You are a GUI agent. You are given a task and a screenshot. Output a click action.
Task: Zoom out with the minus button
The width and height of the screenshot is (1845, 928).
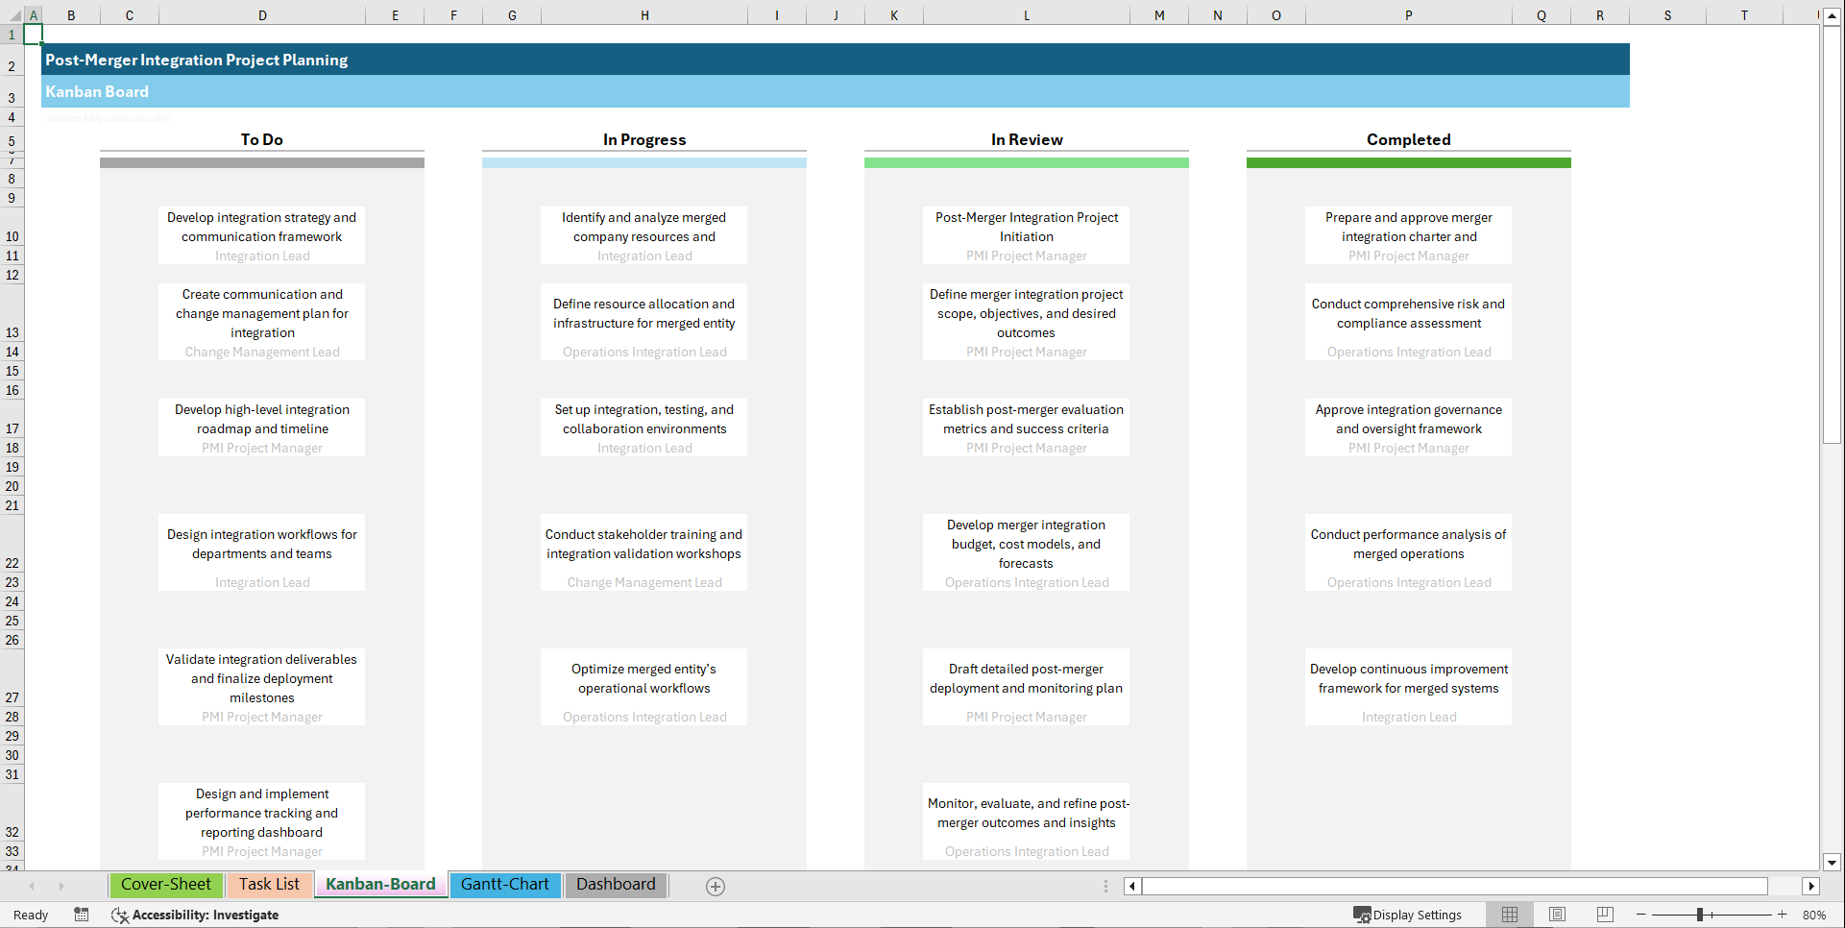(1641, 915)
